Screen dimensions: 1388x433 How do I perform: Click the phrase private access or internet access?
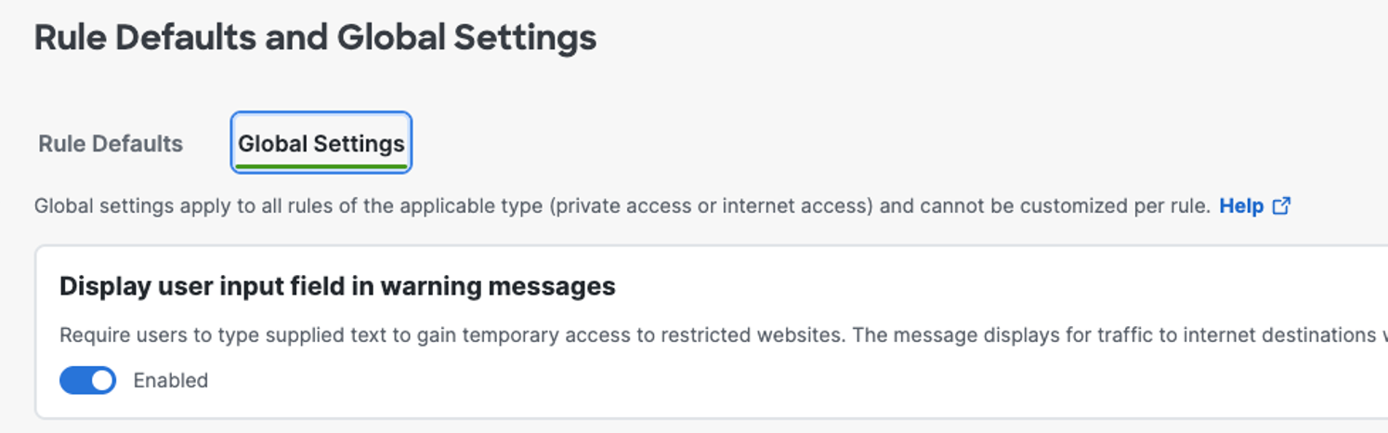709,205
